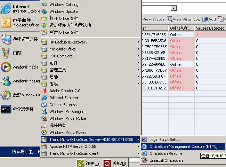Click 注销(L) log off button
Image resolution: width=226 pixels, height=167 pixels.
pyautogui.click(x=88, y=163)
